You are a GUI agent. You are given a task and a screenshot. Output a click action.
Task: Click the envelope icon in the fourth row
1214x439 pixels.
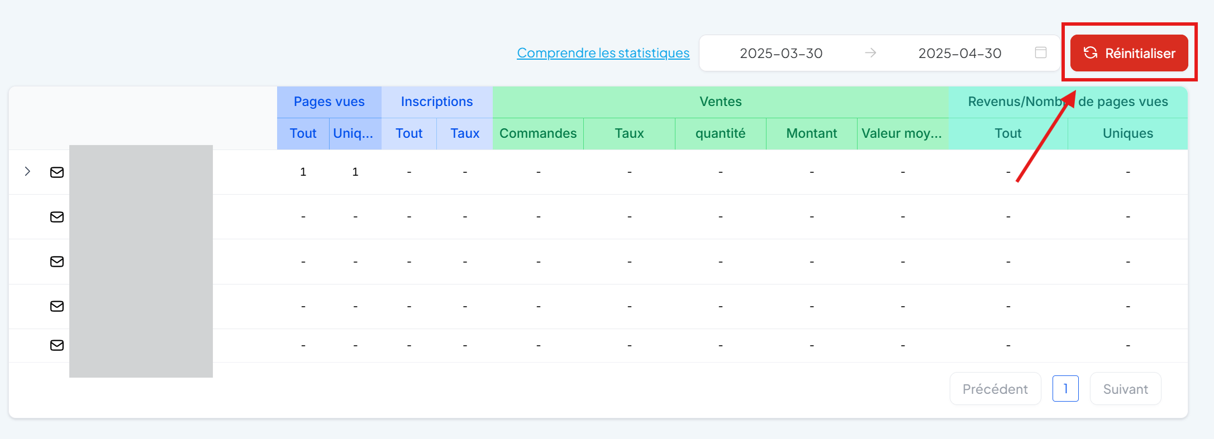pos(57,306)
